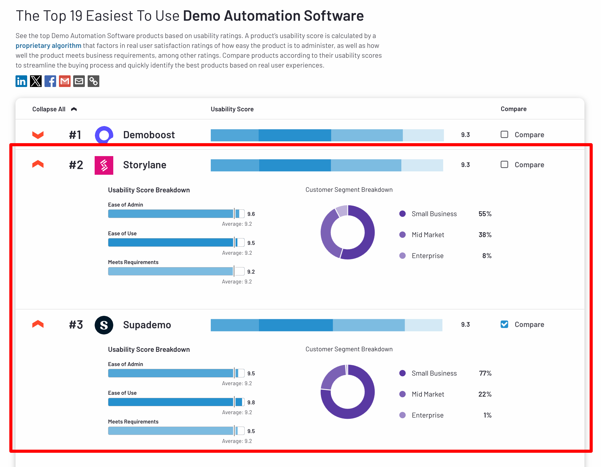Viewport: 601px width, 467px height.
Task: Click Storylane's Ease of Admin bar
Action: [176, 214]
